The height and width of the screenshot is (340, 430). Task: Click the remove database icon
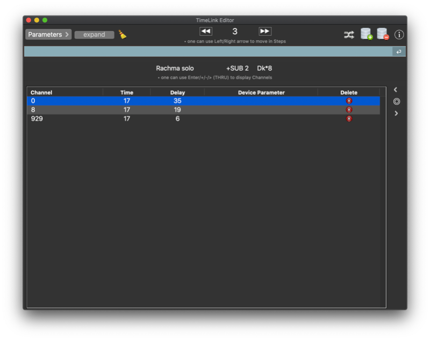[x=383, y=34]
